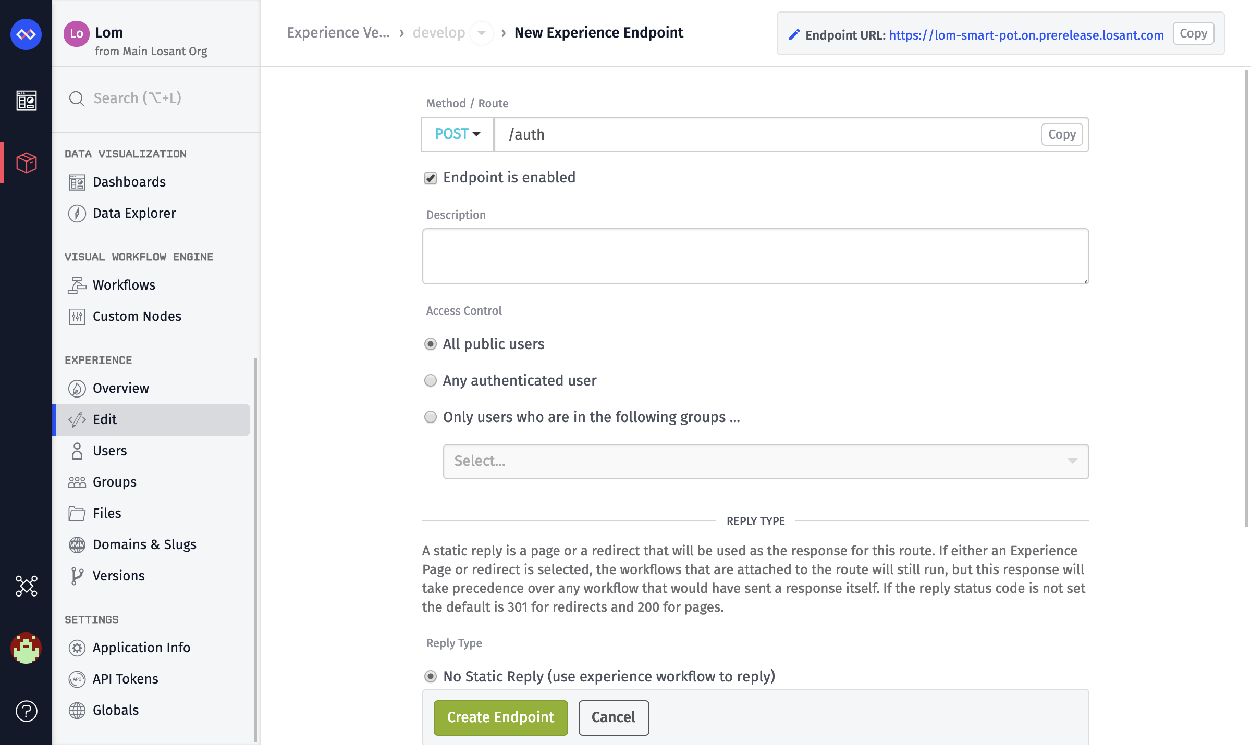
Task: Click the Losant logo icon
Action: point(26,34)
